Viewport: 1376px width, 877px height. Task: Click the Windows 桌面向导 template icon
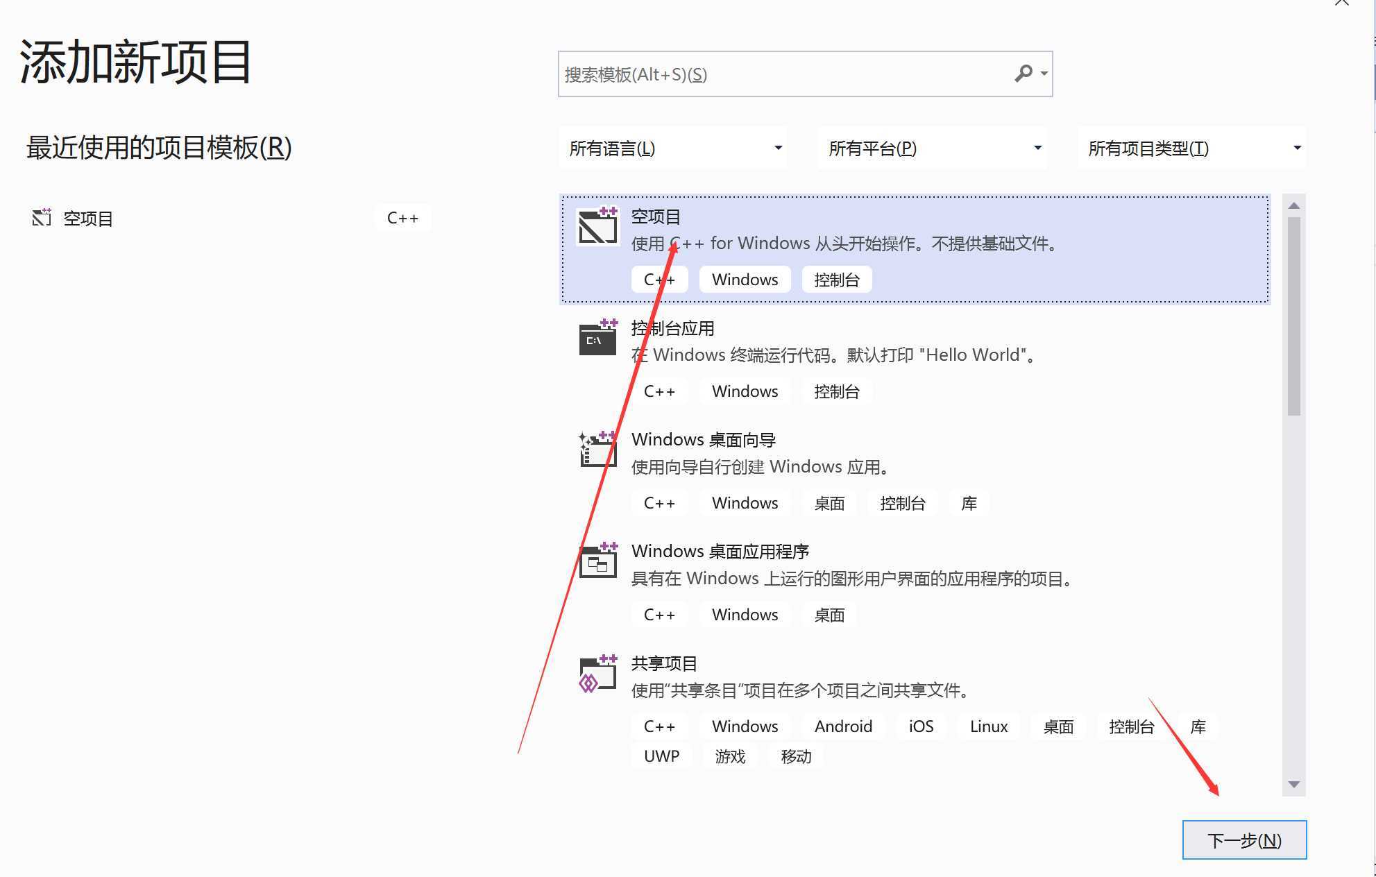tap(597, 450)
